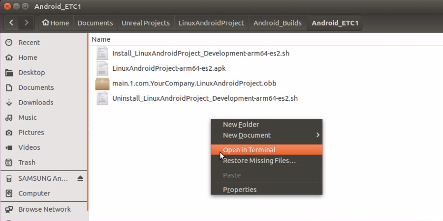Select the obb package box icon
This screenshot has height=221, width=443.
click(102, 83)
